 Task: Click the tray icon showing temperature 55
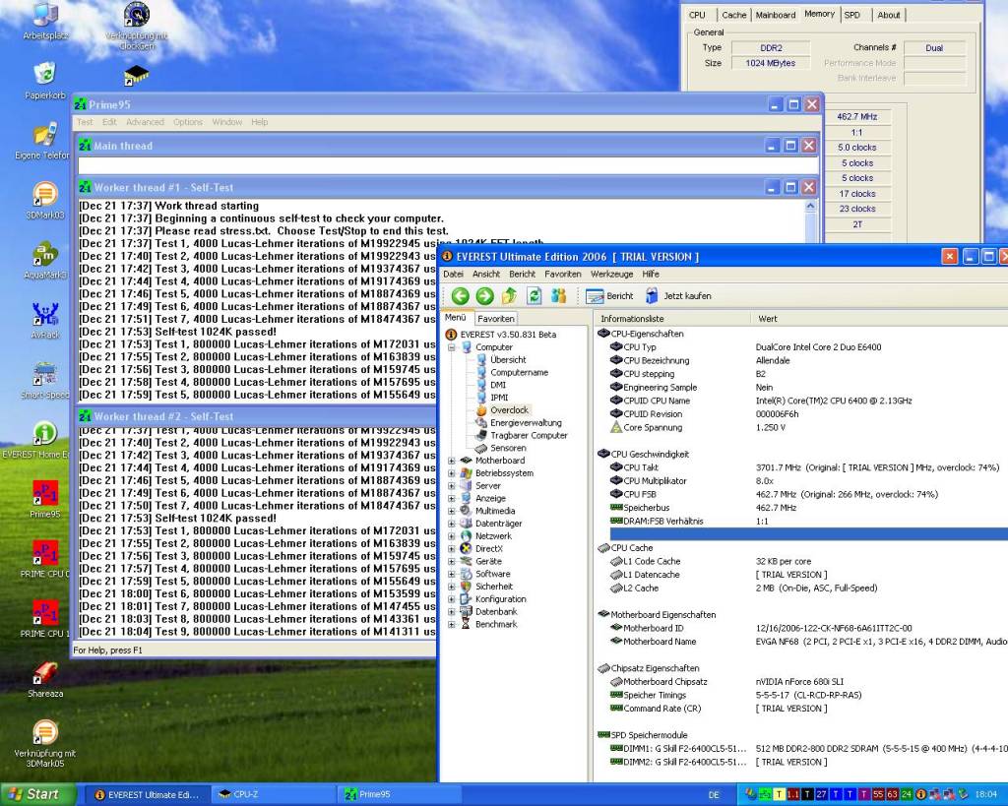(x=878, y=794)
